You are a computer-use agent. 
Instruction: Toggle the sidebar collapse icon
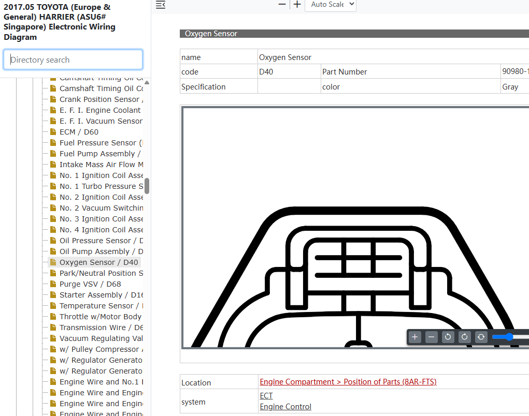(161, 5)
